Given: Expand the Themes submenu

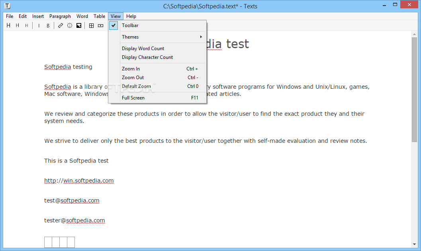Looking at the screenshot, I should pos(157,37).
